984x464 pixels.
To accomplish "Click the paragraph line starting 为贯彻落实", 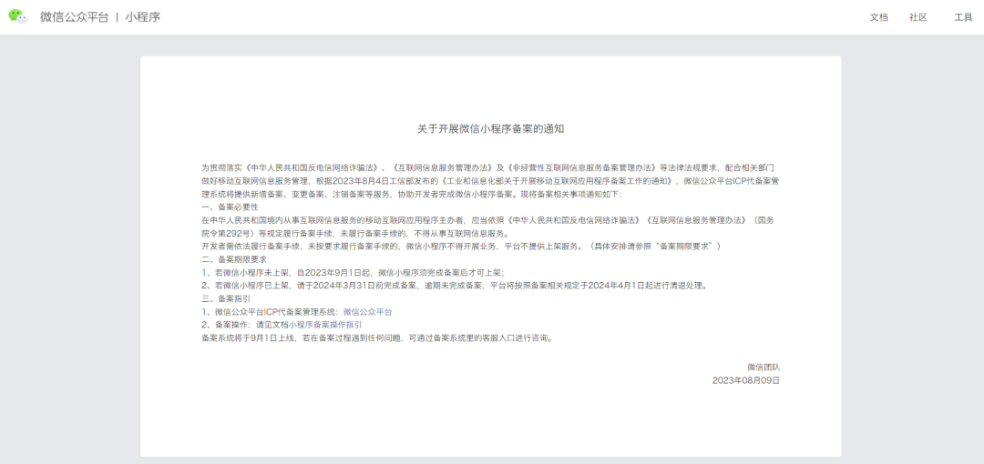I will pos(488,167).
